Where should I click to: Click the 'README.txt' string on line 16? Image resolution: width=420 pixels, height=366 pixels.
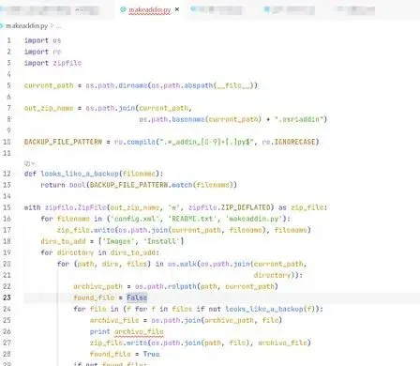coord(192,219)
